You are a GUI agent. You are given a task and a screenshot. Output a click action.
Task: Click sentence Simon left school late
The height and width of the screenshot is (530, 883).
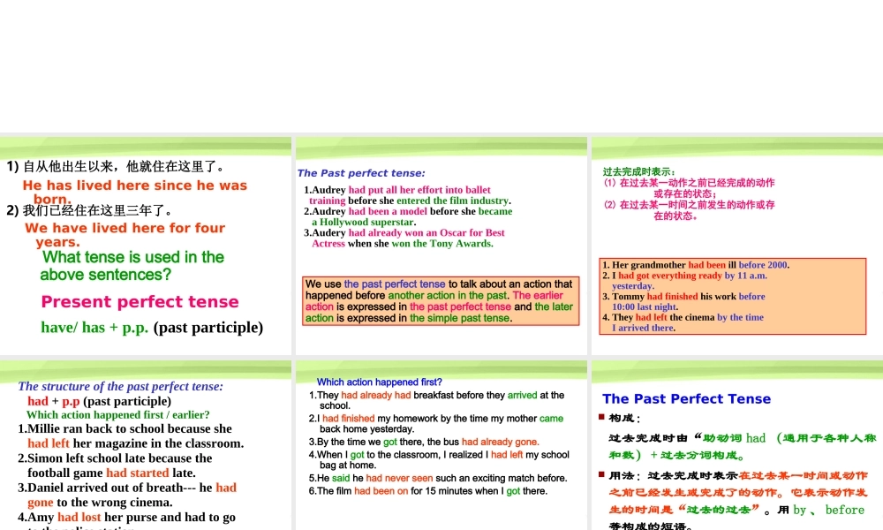[115, 466]
